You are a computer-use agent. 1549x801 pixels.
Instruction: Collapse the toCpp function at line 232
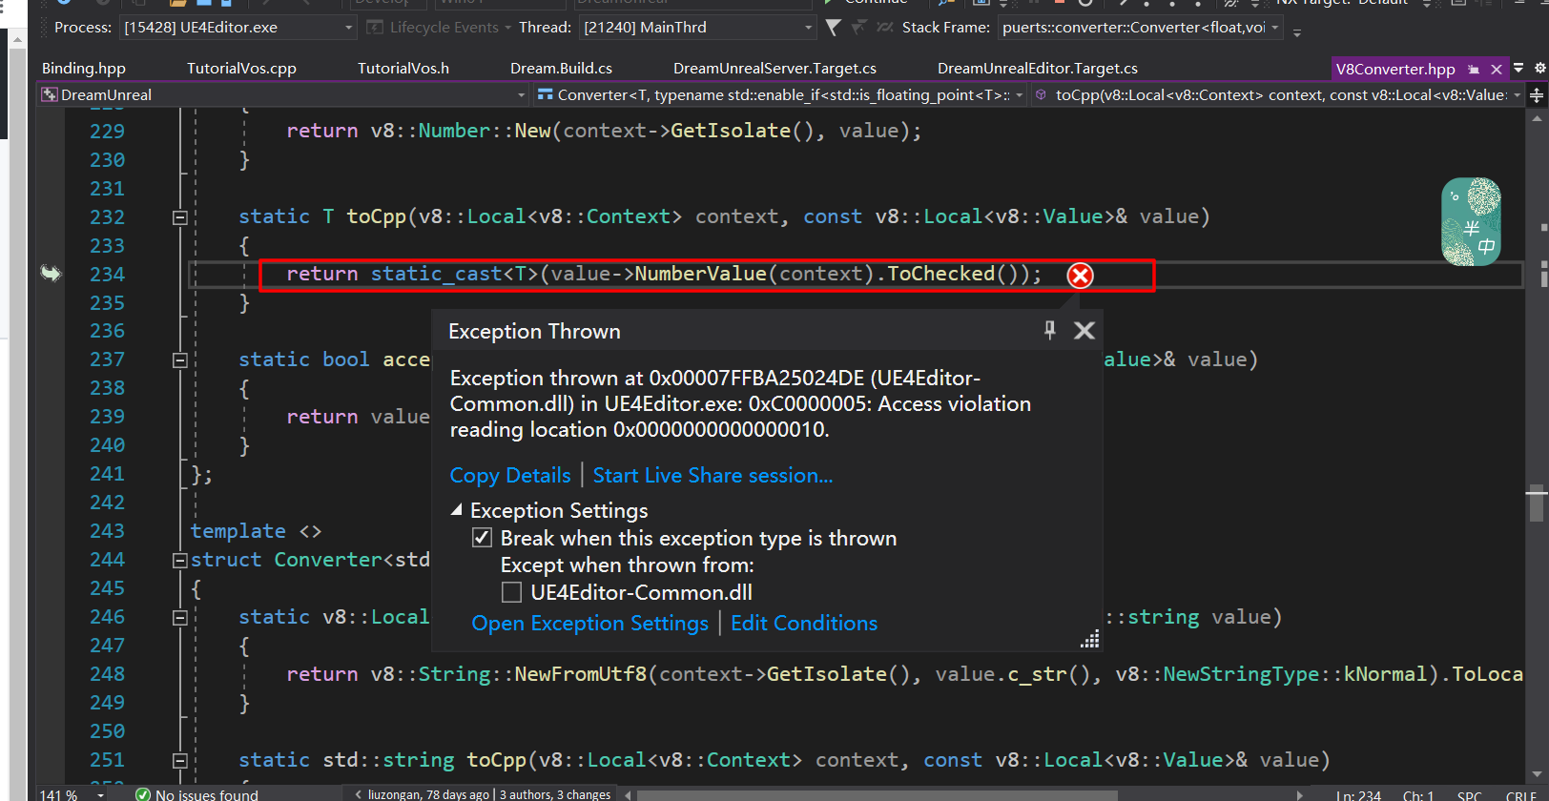179,217
